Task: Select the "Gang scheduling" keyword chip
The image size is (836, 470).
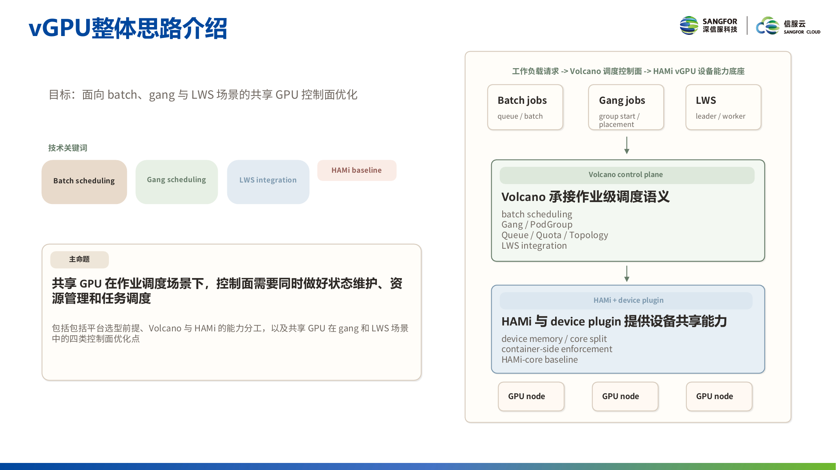Action: click(x=177, y=182)
